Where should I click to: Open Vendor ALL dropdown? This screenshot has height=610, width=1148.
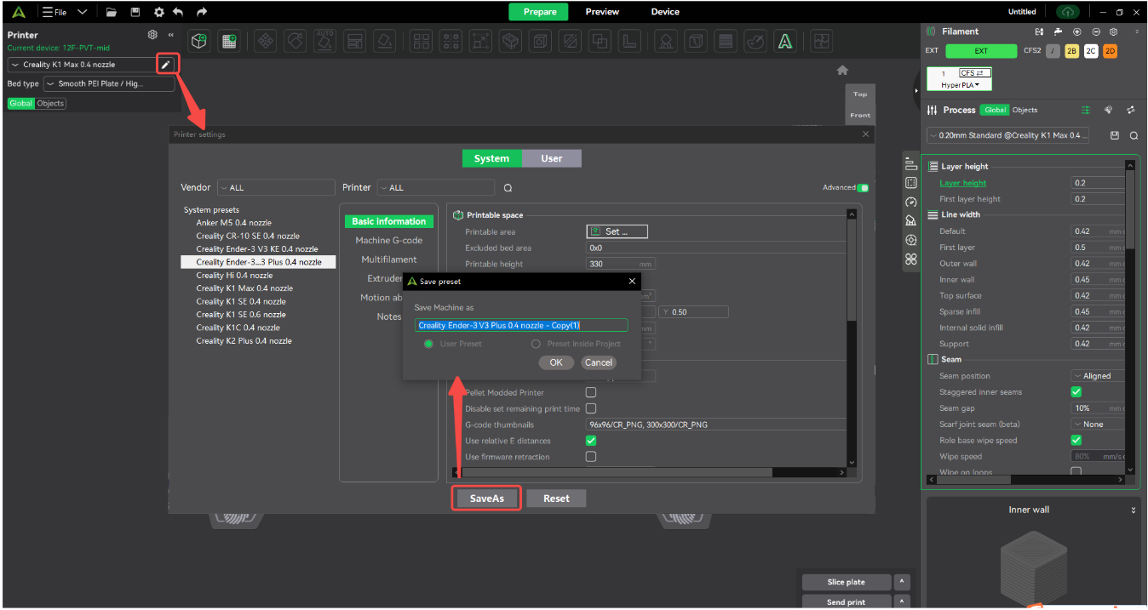[x=276, y=188]
